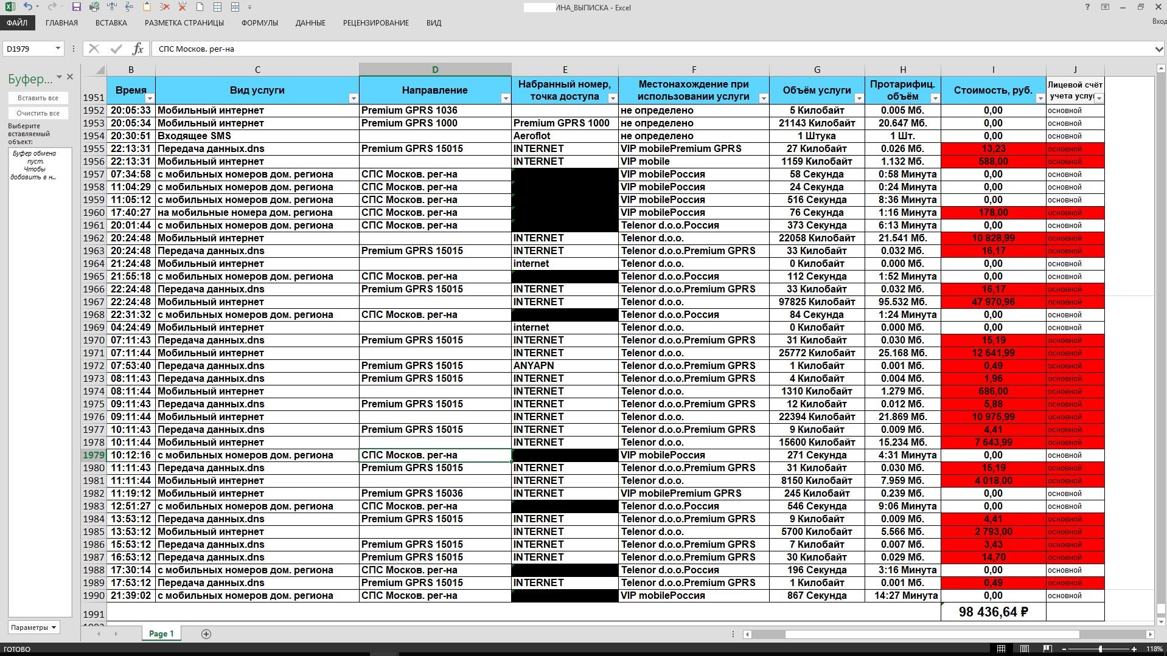
Task: Open the Вид услуги column filter
Action: [x=354, y=98]
